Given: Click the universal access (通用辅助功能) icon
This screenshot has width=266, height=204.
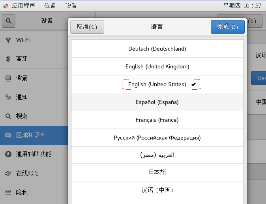Looking at the screenshot, I should coord(8,154).
